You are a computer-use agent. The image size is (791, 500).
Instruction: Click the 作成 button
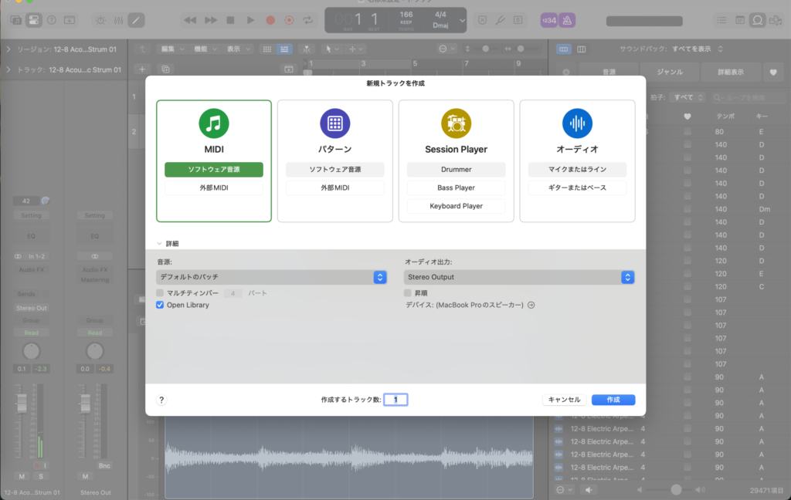[613, 400]
